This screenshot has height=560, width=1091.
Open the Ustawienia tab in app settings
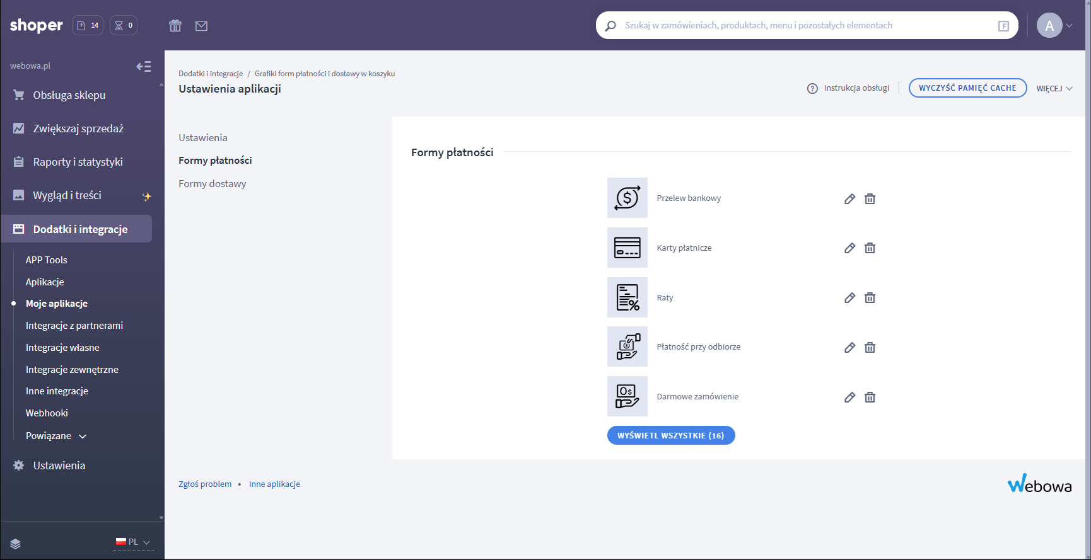[x=202, y=138]
